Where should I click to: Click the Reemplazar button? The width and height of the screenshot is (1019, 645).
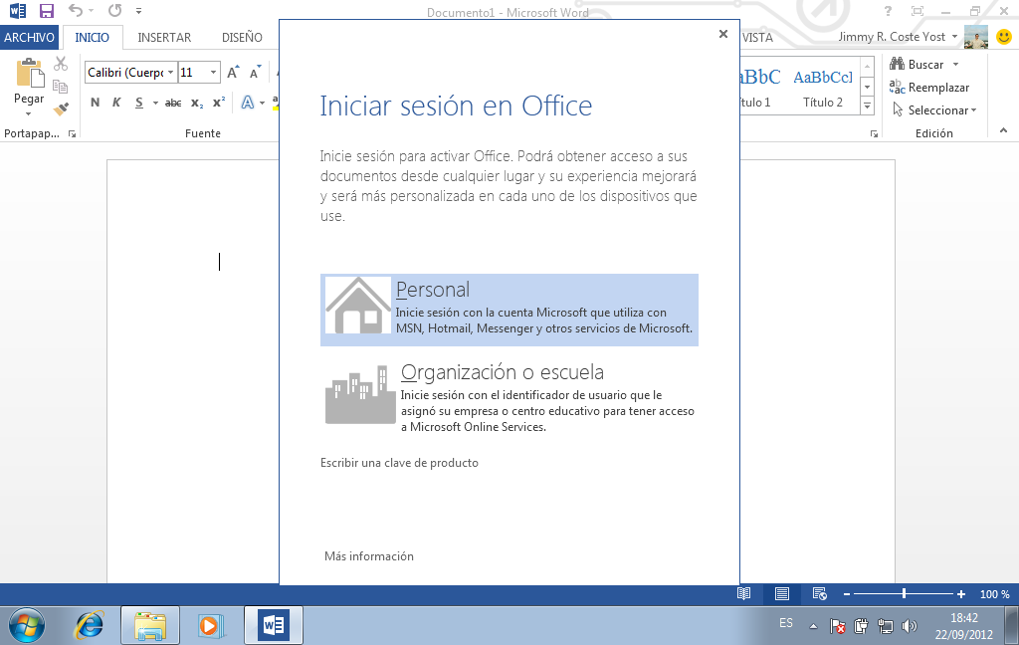929,88
